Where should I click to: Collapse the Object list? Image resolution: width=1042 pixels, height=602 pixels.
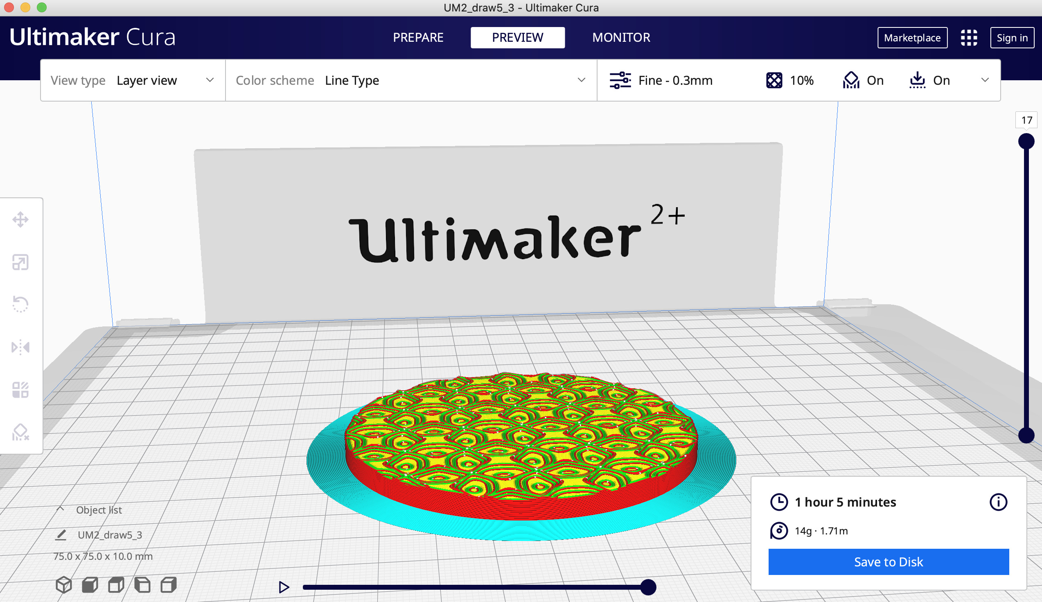(60, 509)
